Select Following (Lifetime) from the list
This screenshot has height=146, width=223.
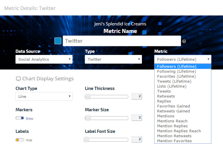[176, 71]
